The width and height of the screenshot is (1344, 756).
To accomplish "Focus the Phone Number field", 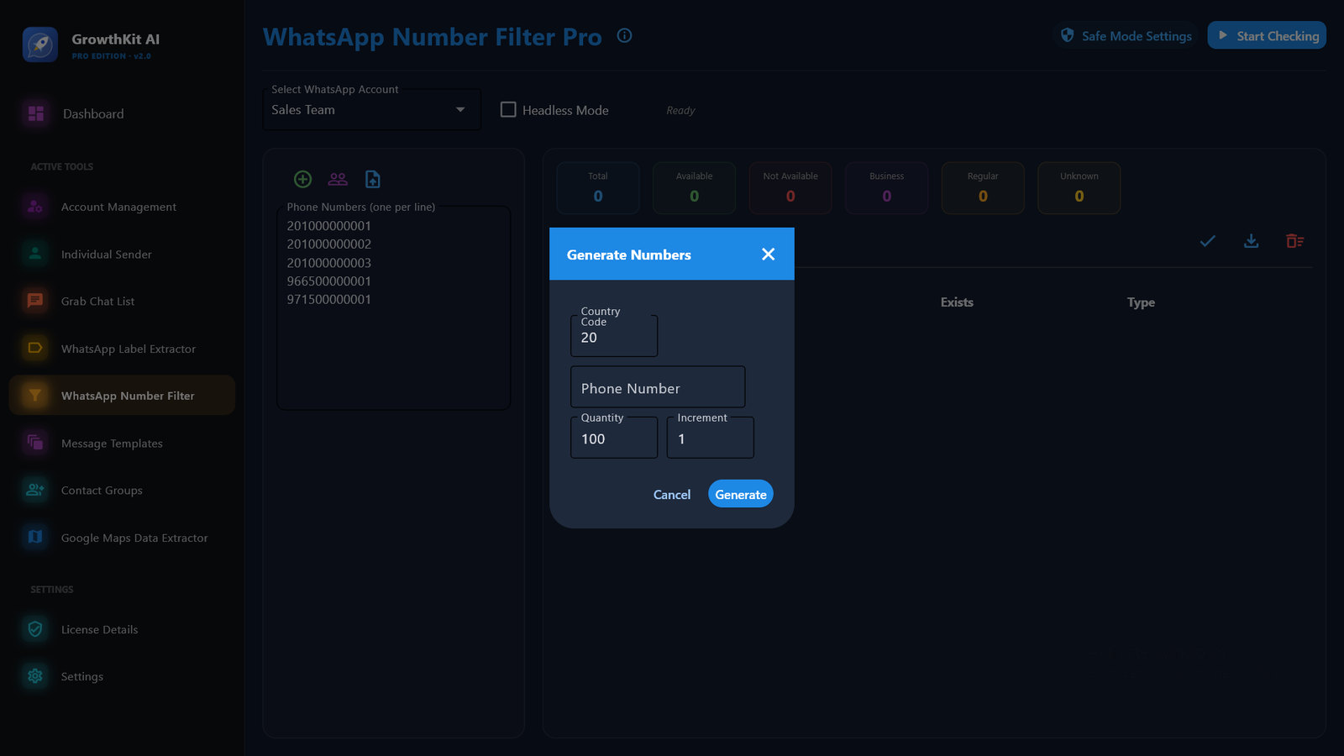I will [658, 387].
